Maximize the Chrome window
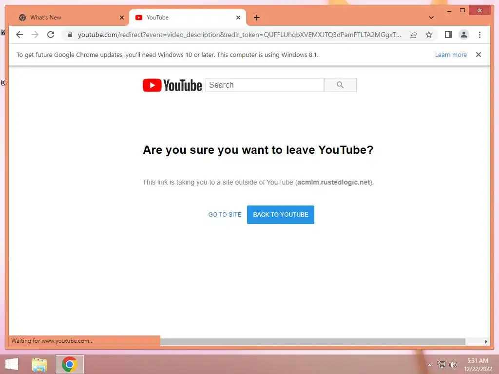Image resolution: width=499 pixels, height=374 pixels. pyautogui.click(x=462, y=11)
